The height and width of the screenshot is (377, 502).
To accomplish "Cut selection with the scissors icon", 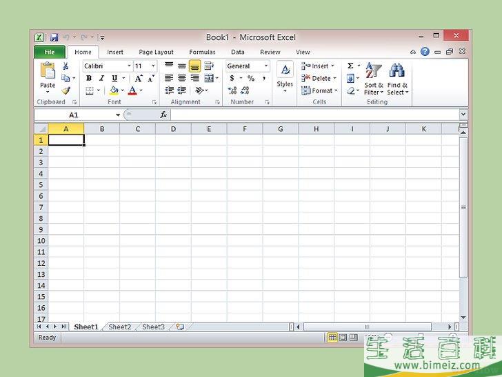I will click(66, 66).
